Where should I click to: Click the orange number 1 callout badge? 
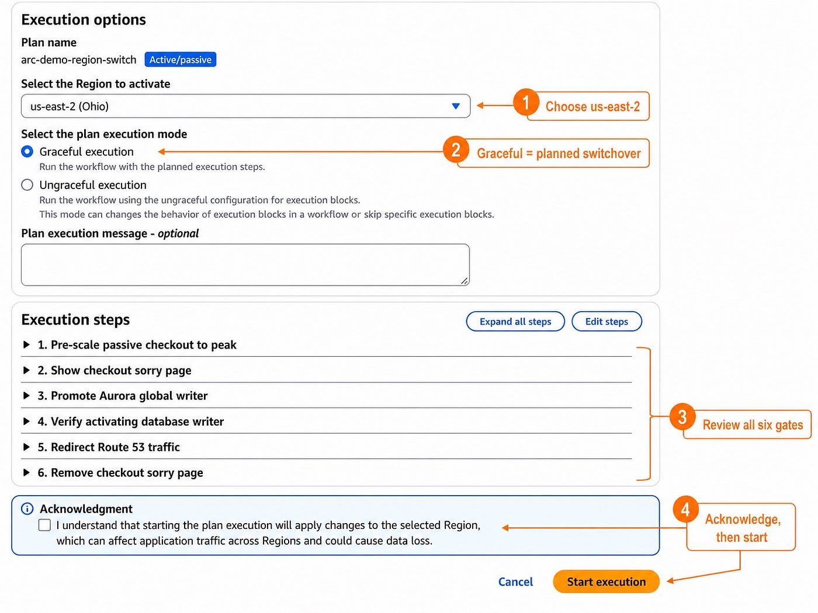point(526,103)
